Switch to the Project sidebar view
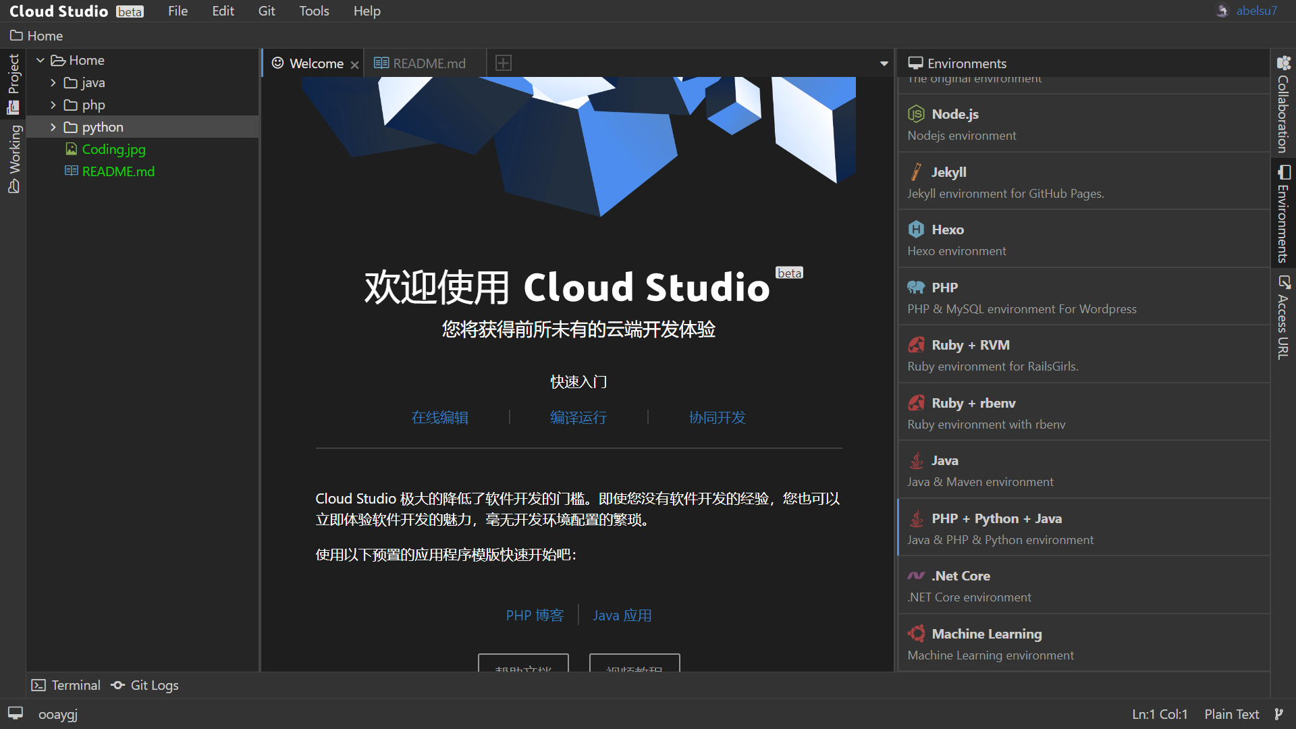The width and height of the screenshot is (1296, 729). click(14, 81)
